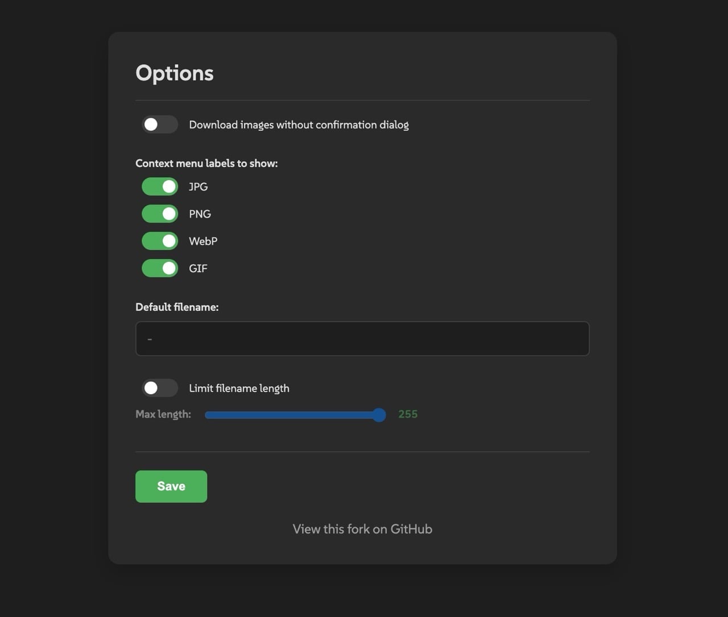728x617 pixels.
Task: Click the 255 max length value
Action: pos(408,414)
